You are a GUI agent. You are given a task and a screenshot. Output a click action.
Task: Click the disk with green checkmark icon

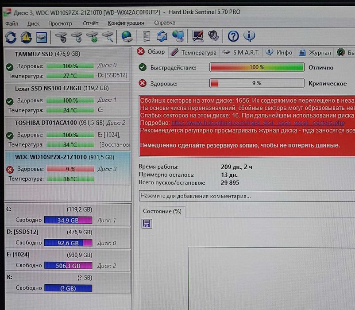pos(92,37)
